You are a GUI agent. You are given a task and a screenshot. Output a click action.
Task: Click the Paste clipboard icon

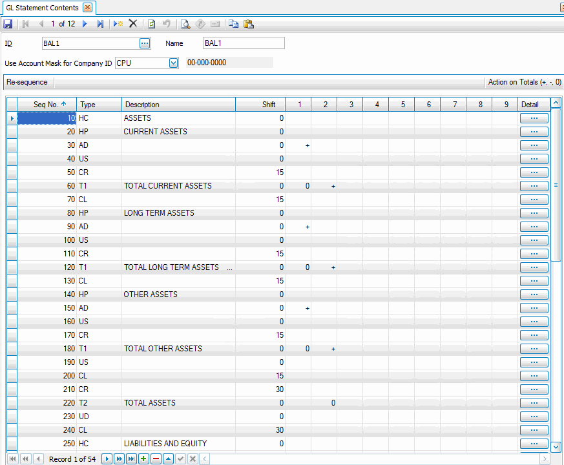[x=248, y=24]
